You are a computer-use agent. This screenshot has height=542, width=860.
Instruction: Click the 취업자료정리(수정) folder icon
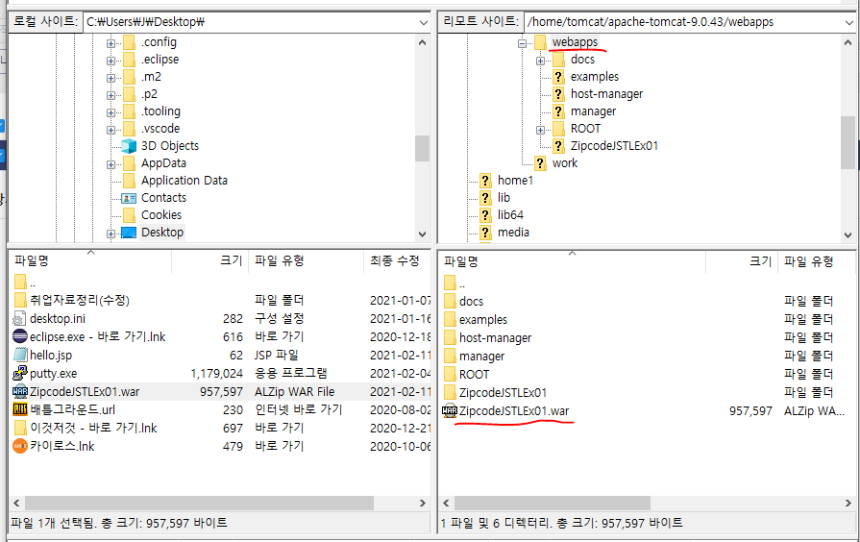click(x=20, y=300)
